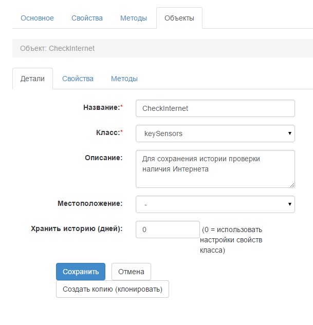Image resolution: width=313 pixels, height=325 pixels.
Task: Select the Детали sub-tab
Action: click(32, 79)
